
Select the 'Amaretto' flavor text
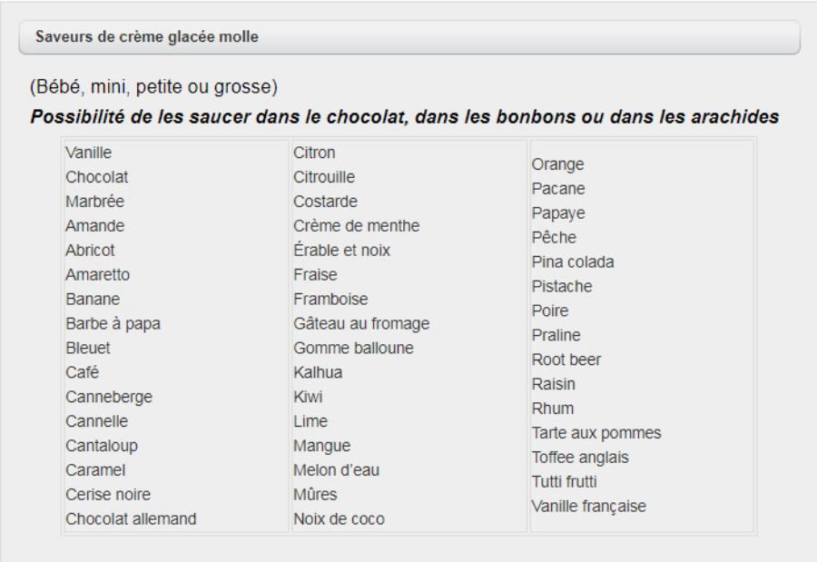pos(95,274)
